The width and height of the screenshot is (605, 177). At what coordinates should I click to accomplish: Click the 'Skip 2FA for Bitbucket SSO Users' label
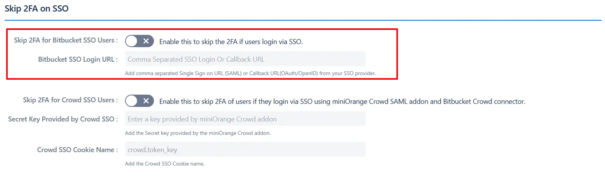[66, 40]
